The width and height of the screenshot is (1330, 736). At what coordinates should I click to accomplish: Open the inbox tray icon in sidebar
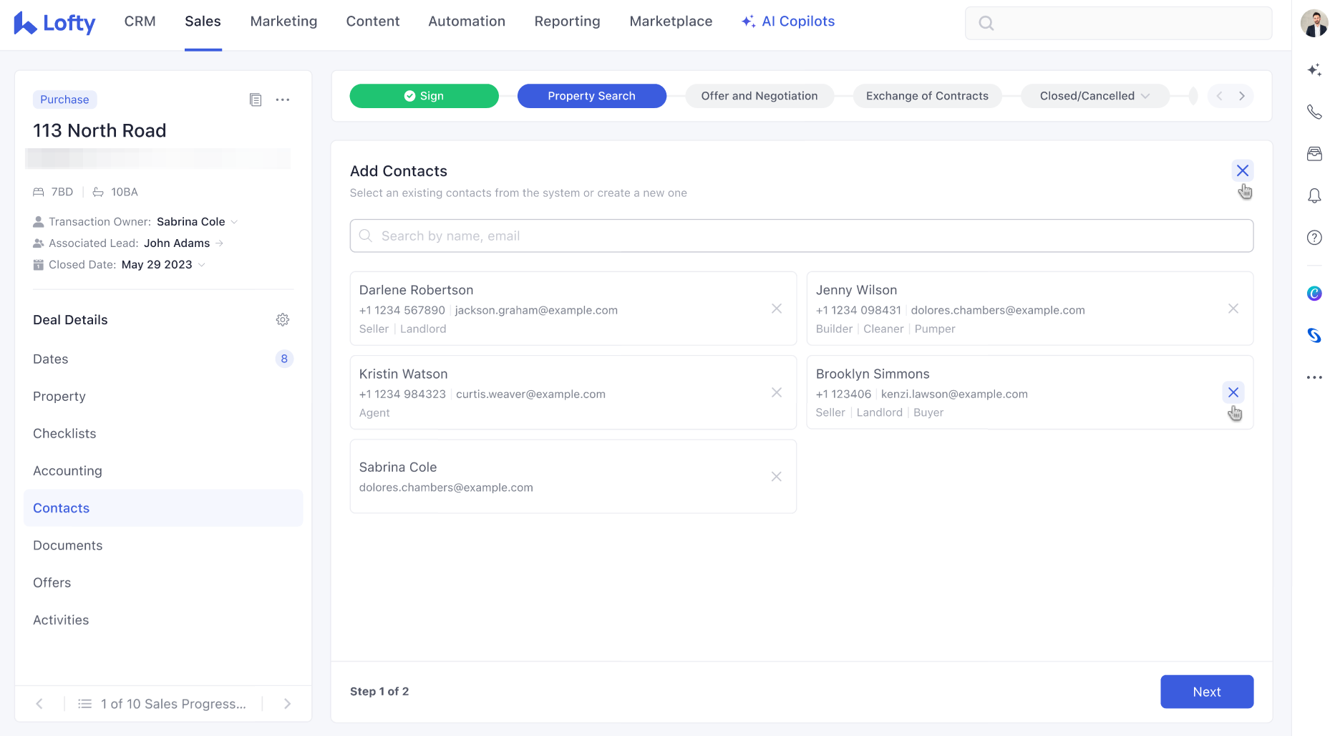click(x=1314, y=154)
